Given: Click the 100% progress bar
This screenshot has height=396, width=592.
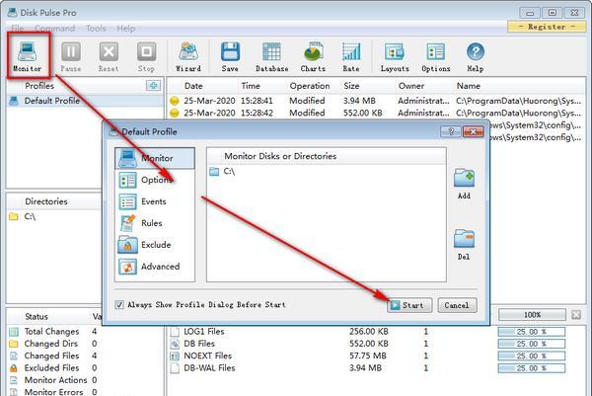Looking at the screenshot, I should pyautogui.click(x=532, y=314).
